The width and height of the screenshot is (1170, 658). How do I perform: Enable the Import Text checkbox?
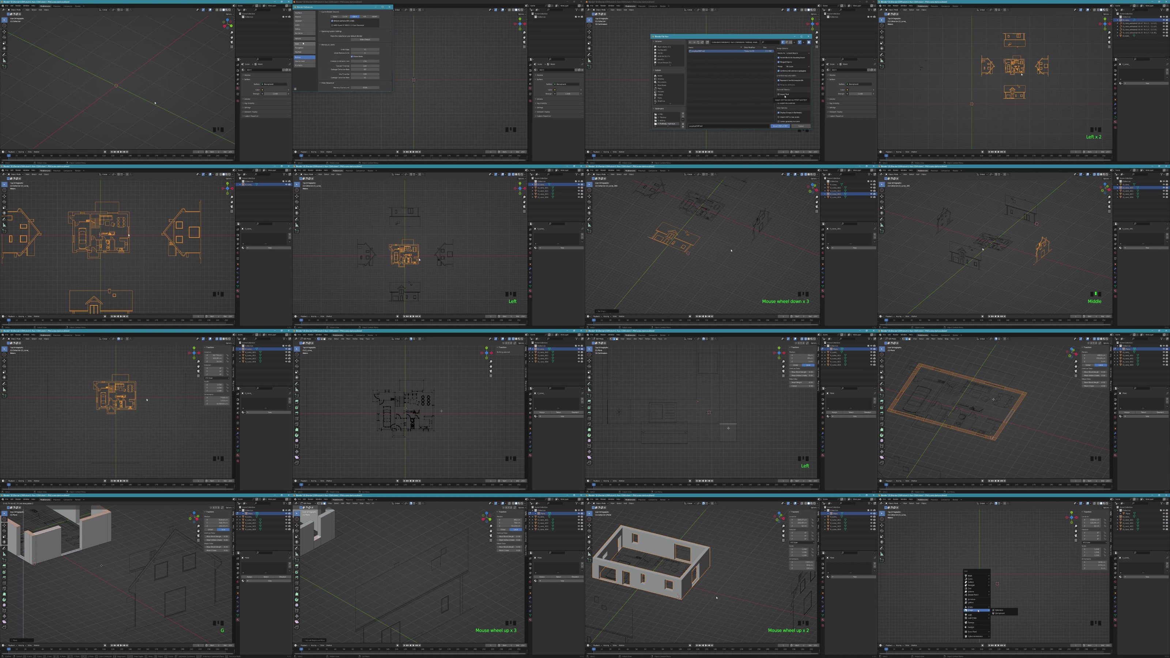(778, 94)
